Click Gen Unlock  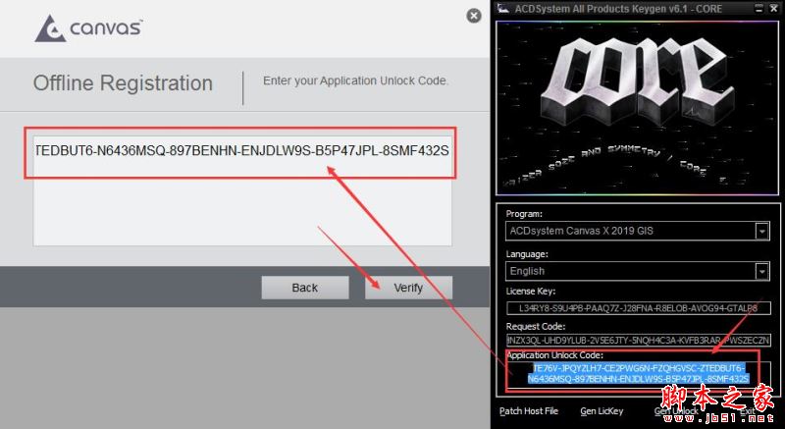click(676, 411)
